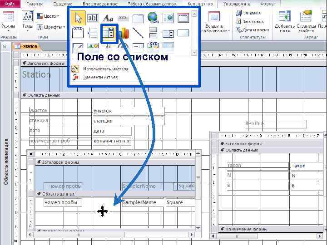Insert an Эмблема (logo) into the form
This screenshot has width=327, height=245.
pyautogui.click(x=248, y=13)
